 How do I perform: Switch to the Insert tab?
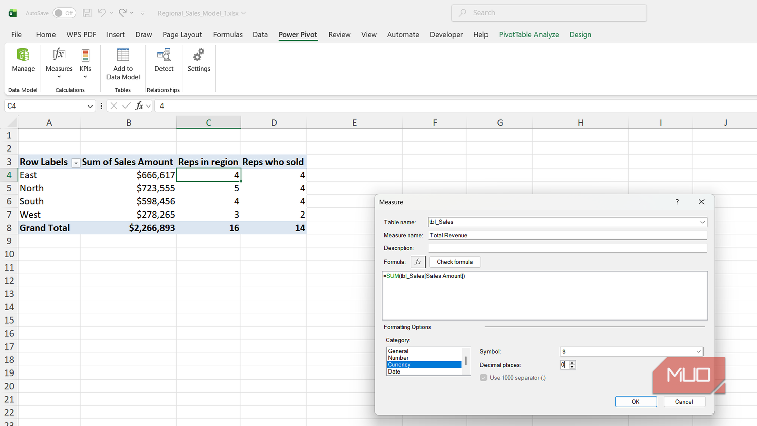pos(116,34)
